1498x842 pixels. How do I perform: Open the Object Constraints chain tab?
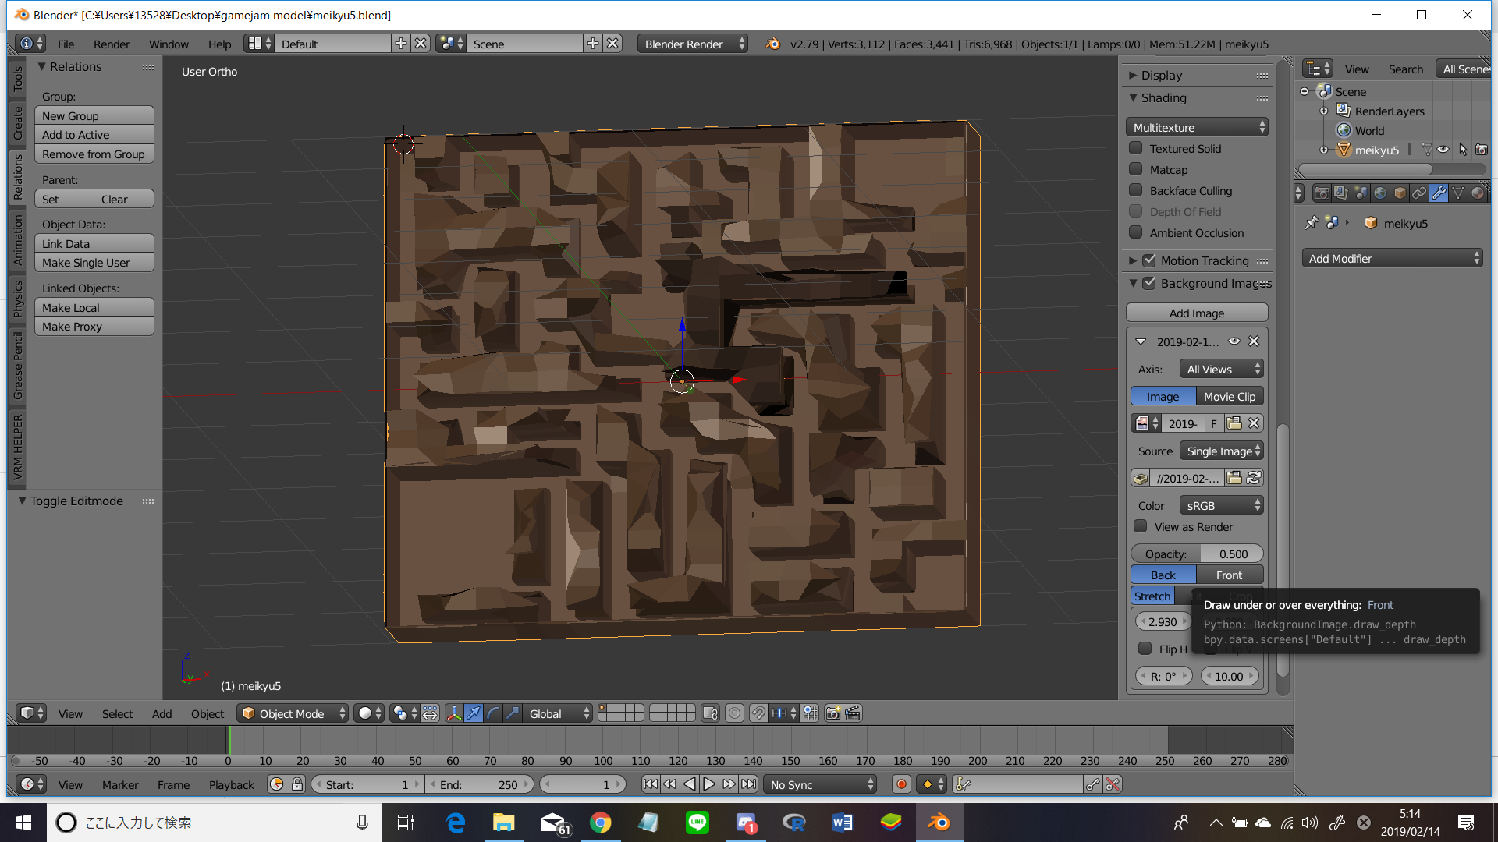pyautogui.click(x=1419, y=193)
